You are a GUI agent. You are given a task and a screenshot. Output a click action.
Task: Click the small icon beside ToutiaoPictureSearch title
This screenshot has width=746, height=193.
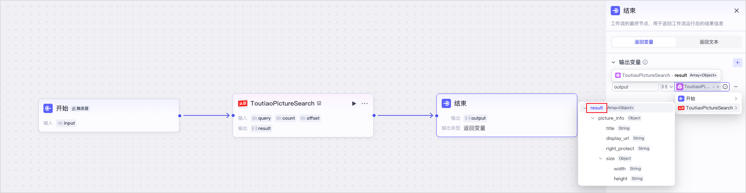(x=319, y=103)
